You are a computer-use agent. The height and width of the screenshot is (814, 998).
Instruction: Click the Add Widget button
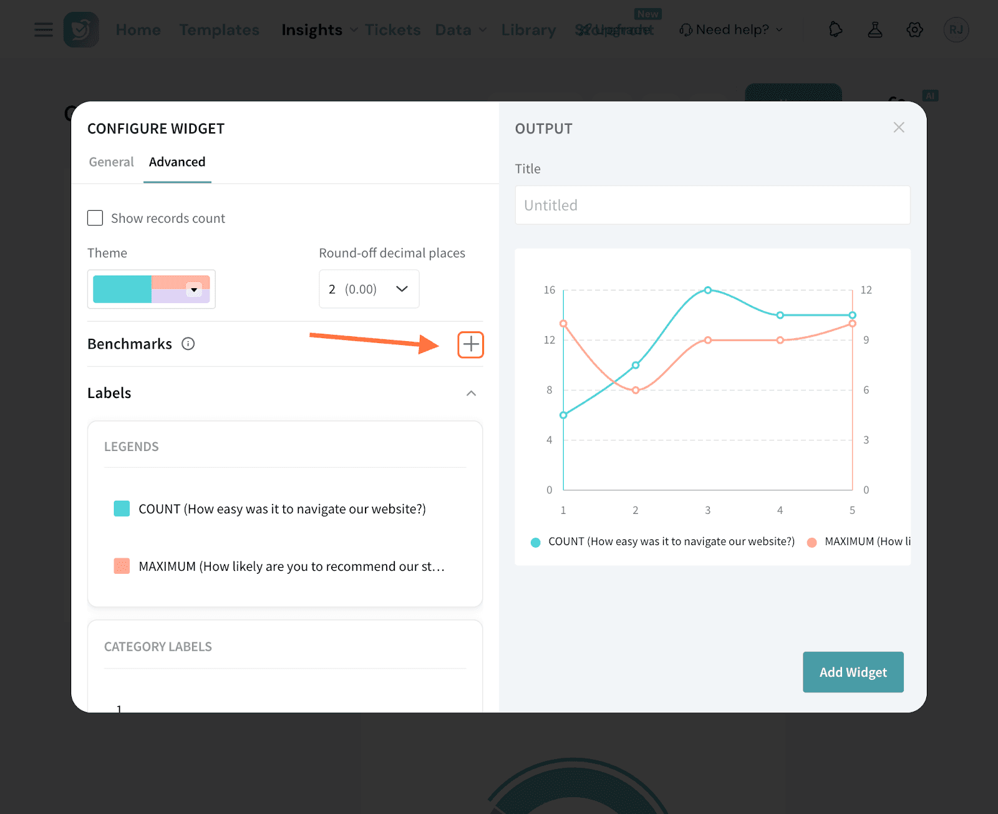[853, 672]
